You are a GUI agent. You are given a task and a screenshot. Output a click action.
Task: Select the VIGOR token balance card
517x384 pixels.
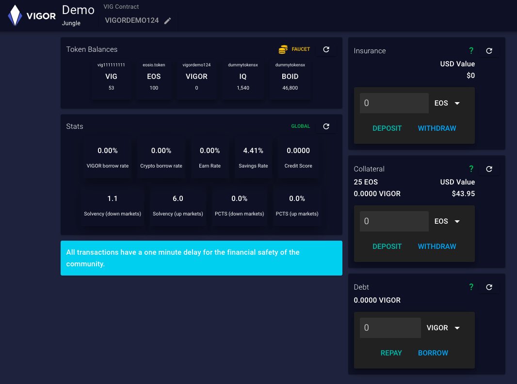(196, 79)
